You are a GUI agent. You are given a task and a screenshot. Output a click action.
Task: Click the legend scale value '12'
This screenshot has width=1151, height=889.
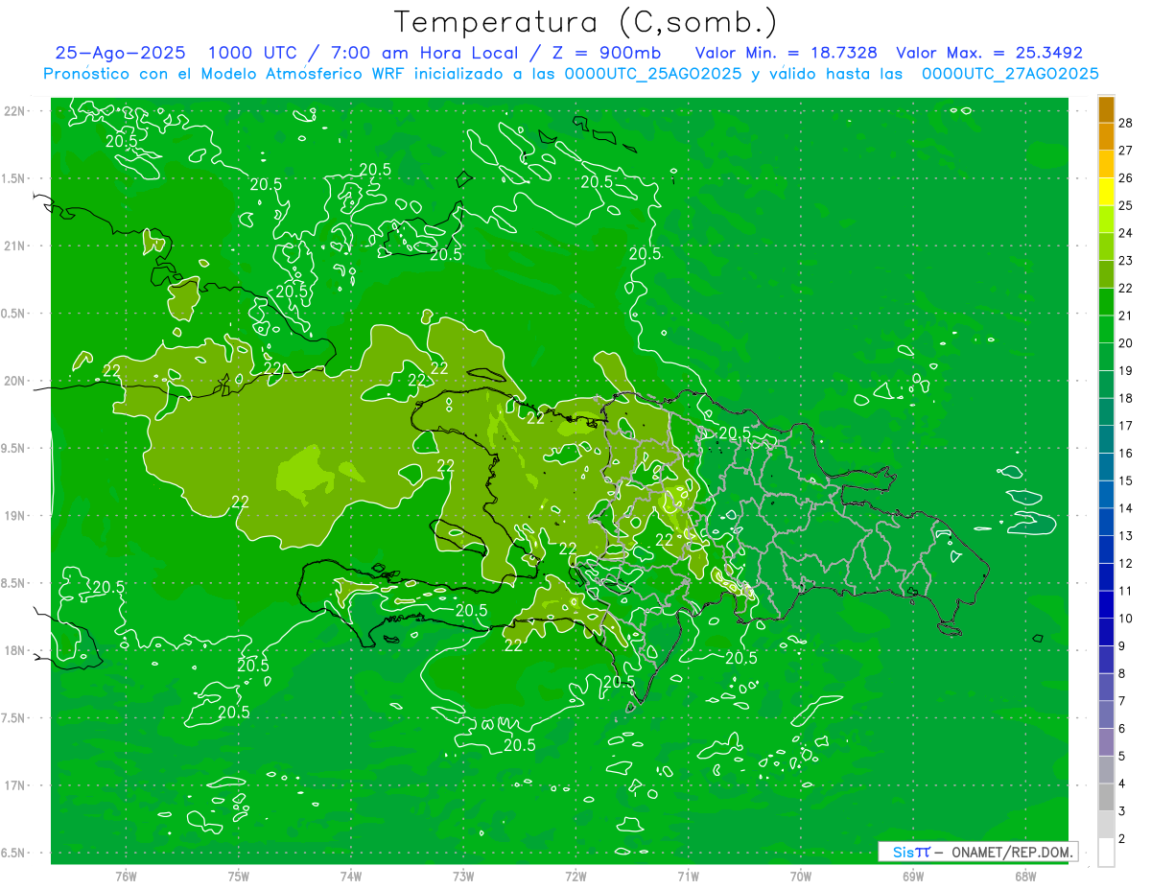pos(1127,563)
